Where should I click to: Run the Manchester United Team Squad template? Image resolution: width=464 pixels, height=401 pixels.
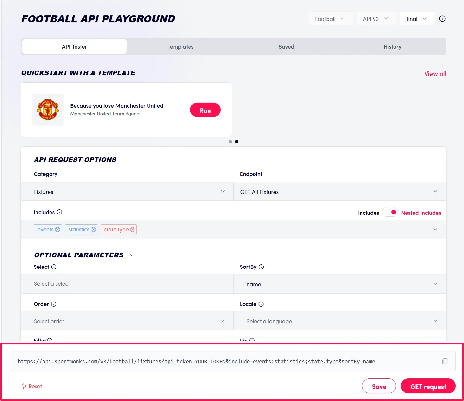pyautogui.click(x=205, y=110)
